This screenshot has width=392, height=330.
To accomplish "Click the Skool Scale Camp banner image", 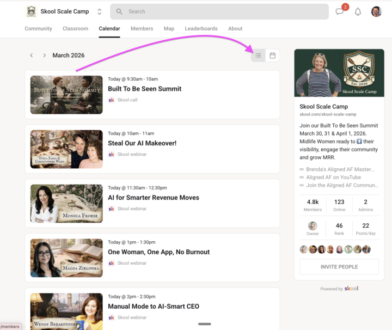I will click(339, 73).
